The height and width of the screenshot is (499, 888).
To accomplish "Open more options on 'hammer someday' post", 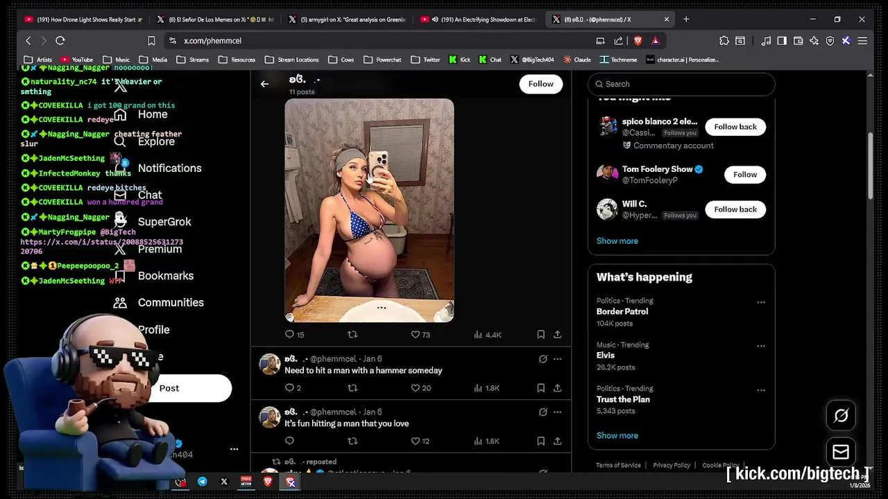I will coord(557,359).
